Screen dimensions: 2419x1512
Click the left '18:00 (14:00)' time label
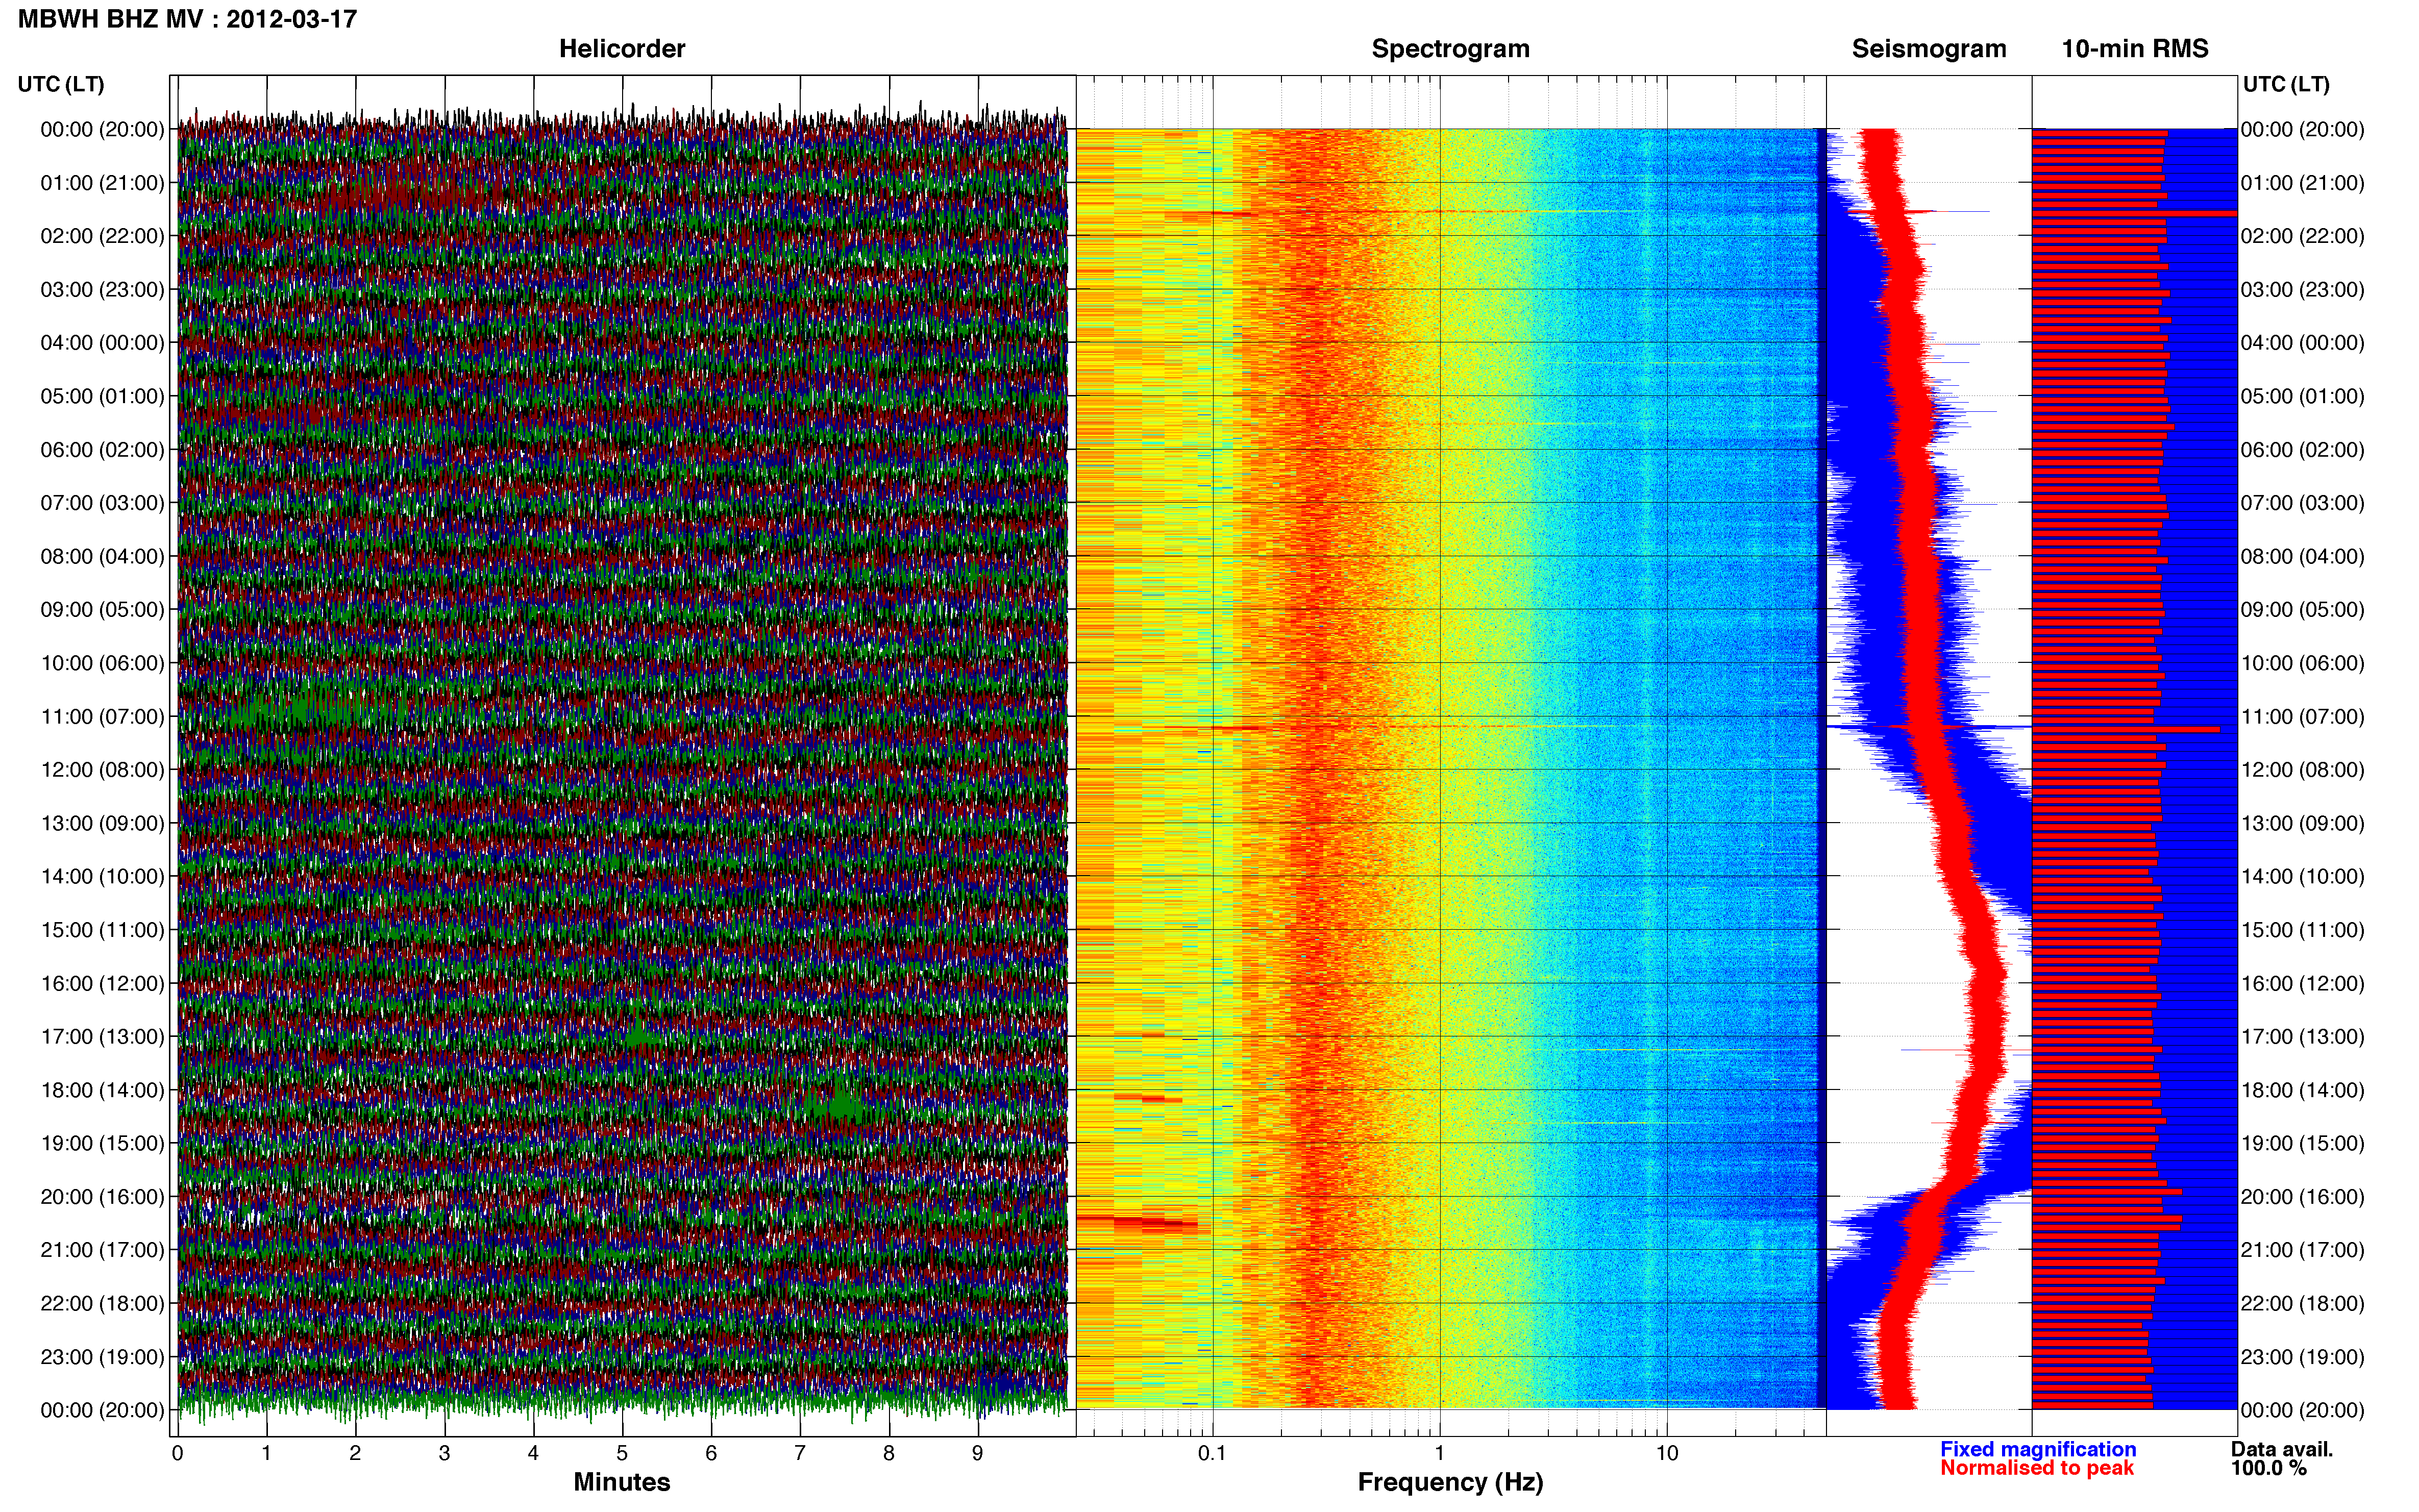[102, 1090]
